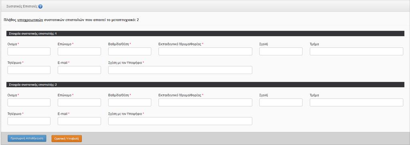
Task: Click the Επώνυμο field of letter 2
Action: [79, 102]
